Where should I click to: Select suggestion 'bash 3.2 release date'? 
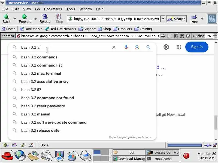[82, 130]
